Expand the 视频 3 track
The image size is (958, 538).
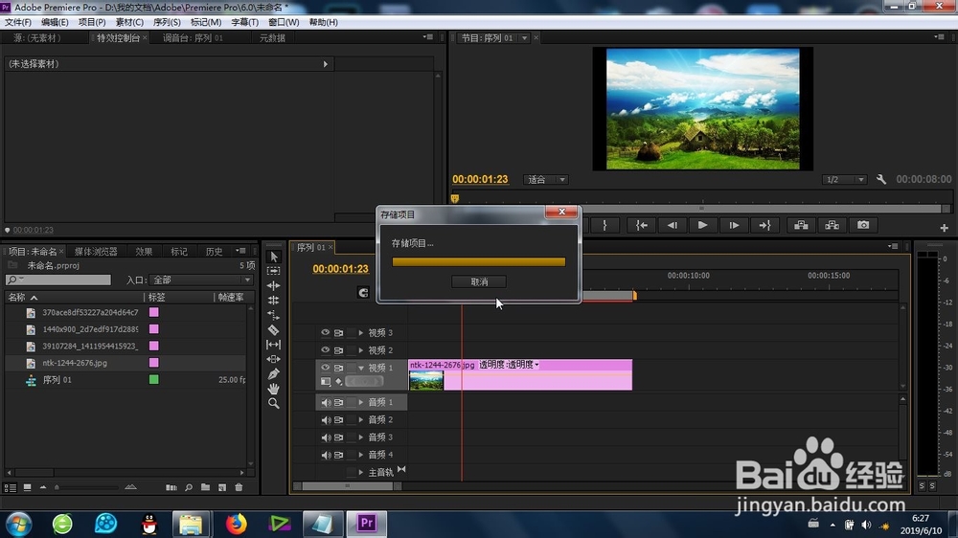(361, 333)
